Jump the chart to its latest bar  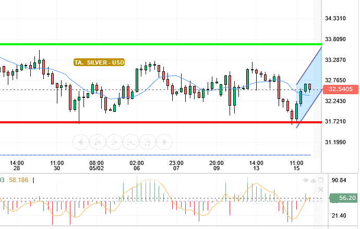point(164,142)
